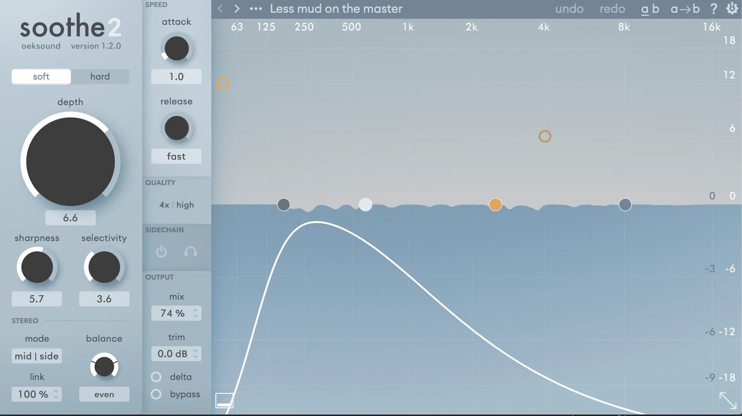The width and height of the screenshot is (742, 416).
Task: Select the soft processing mode tab
Action: pyautogui.click(x=41, y=76)
